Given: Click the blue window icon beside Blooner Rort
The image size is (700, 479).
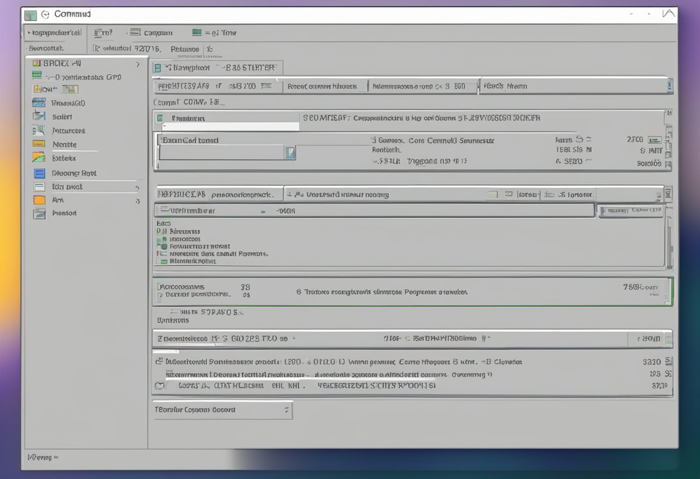Looking at the screenshot, I should coord(39,173).
